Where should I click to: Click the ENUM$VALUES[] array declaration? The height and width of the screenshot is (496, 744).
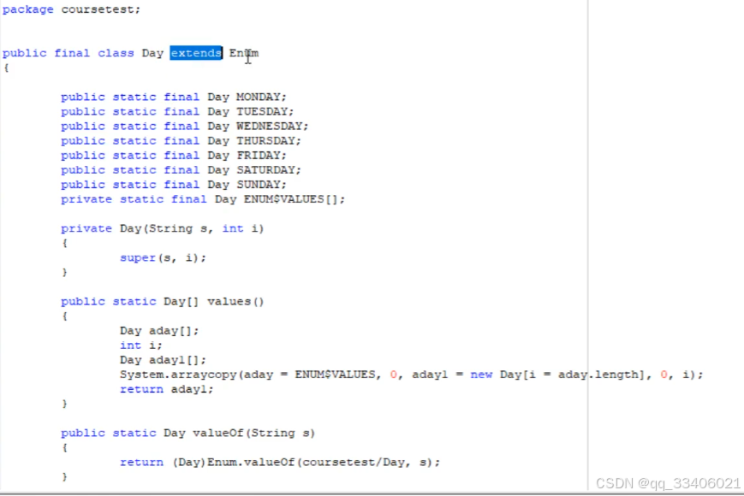pos(203,199)
